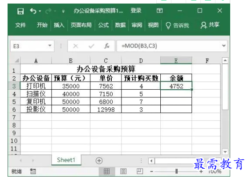Switch to Page Layout view icon
Viewport: 248px width, 178px height.
pyautogui.click(x=123, y=171)
